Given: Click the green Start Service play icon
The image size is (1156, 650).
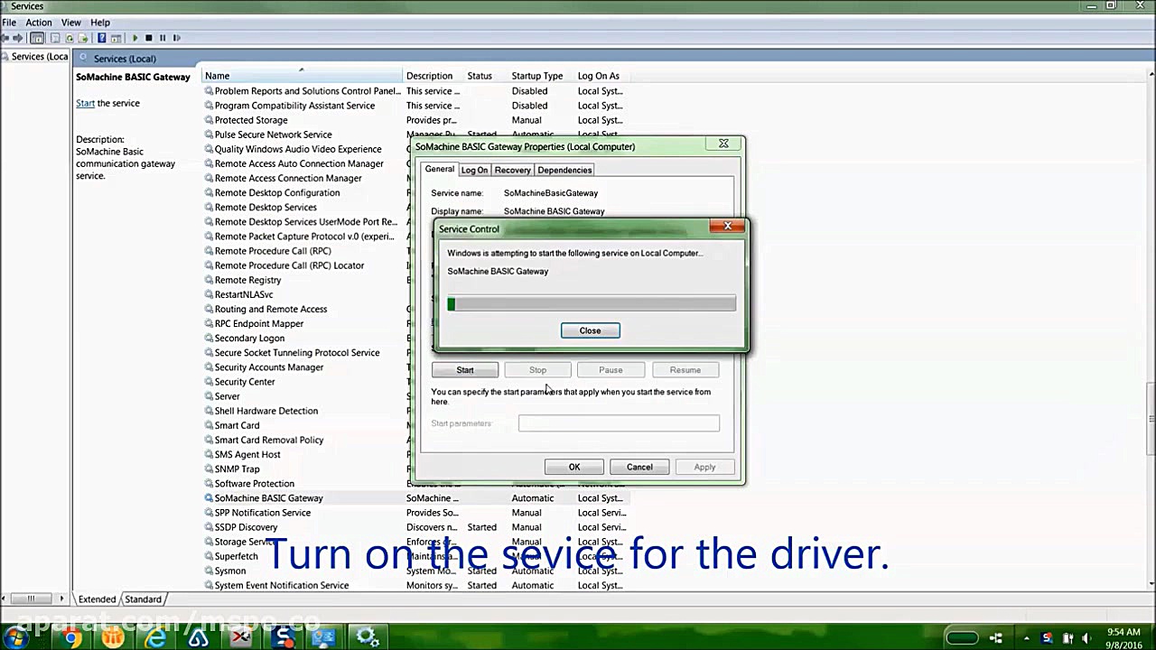Looking at the screenshot, I should [x=135, y=38].
